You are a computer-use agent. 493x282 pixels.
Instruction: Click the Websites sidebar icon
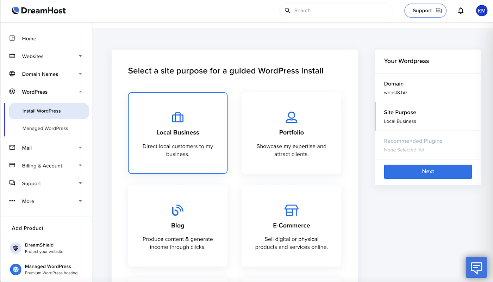[12, 56]
